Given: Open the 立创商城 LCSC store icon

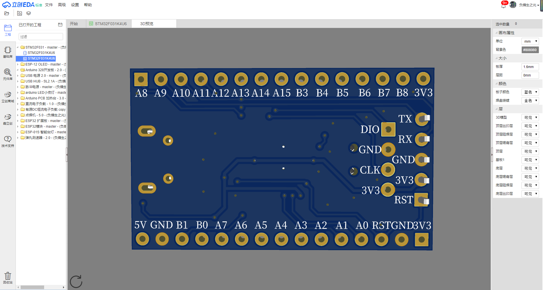Looking at the screenshot, I should [x=8, y=97].
